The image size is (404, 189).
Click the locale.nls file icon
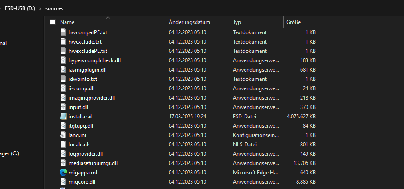point(63,145)
